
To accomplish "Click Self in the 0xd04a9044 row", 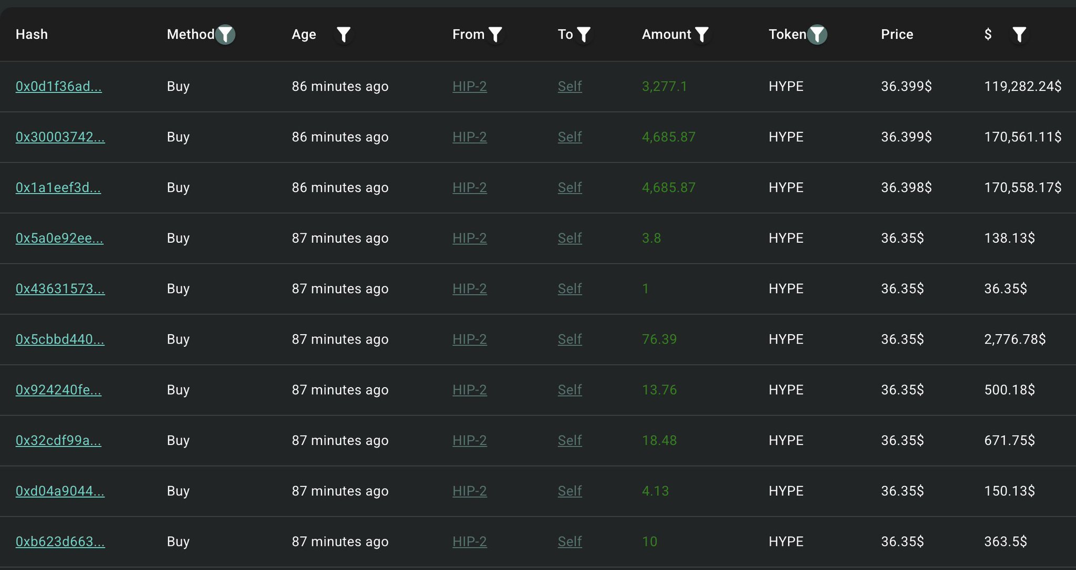I will click(570, 491).
